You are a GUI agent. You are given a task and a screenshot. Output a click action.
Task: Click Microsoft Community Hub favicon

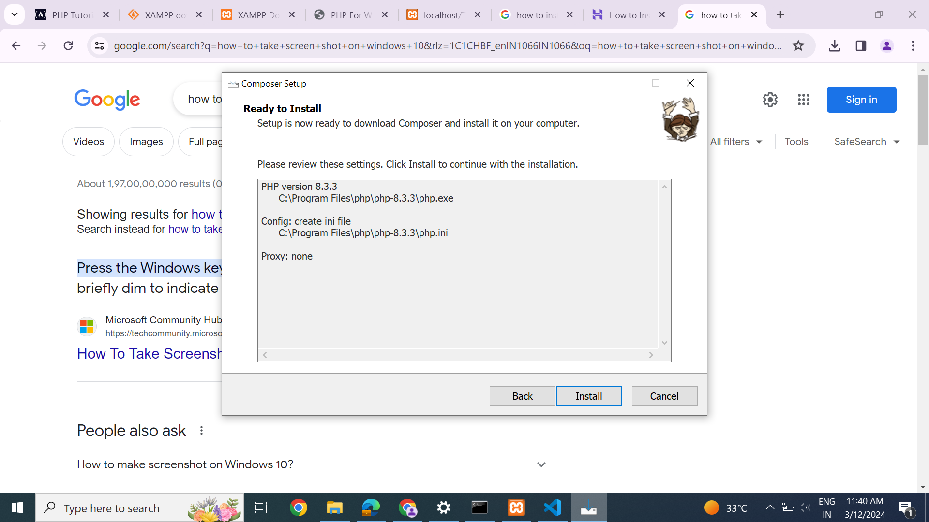pos(87,326)
